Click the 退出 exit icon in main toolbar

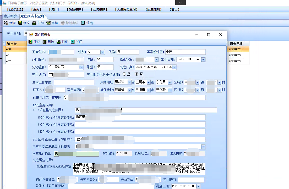(x=83, y=23)
